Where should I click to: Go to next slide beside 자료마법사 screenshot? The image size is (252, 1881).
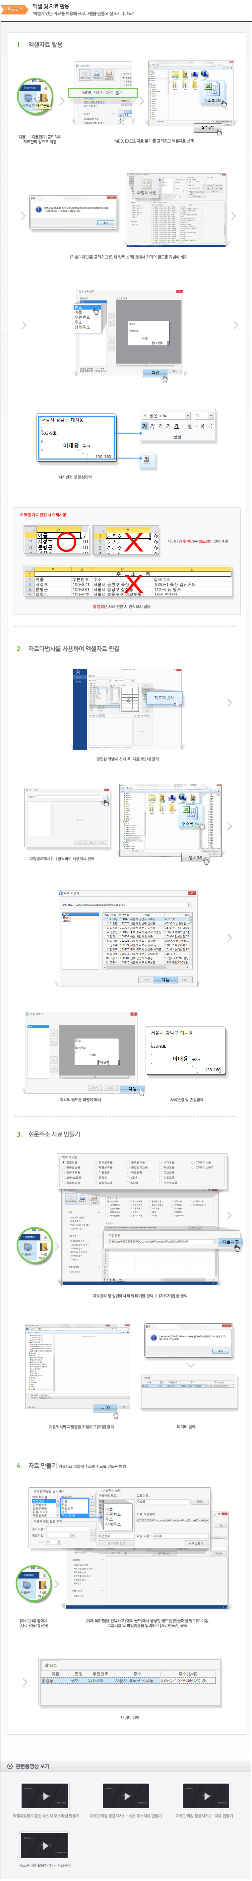pos(229,703)
